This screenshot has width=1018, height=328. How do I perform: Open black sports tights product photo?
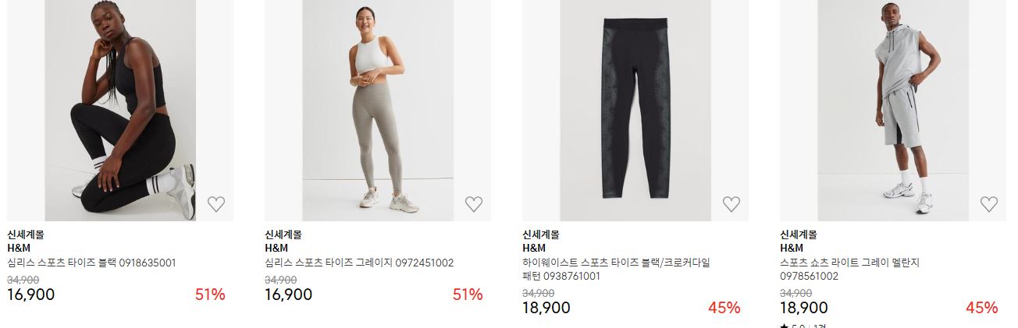[120, 111]
